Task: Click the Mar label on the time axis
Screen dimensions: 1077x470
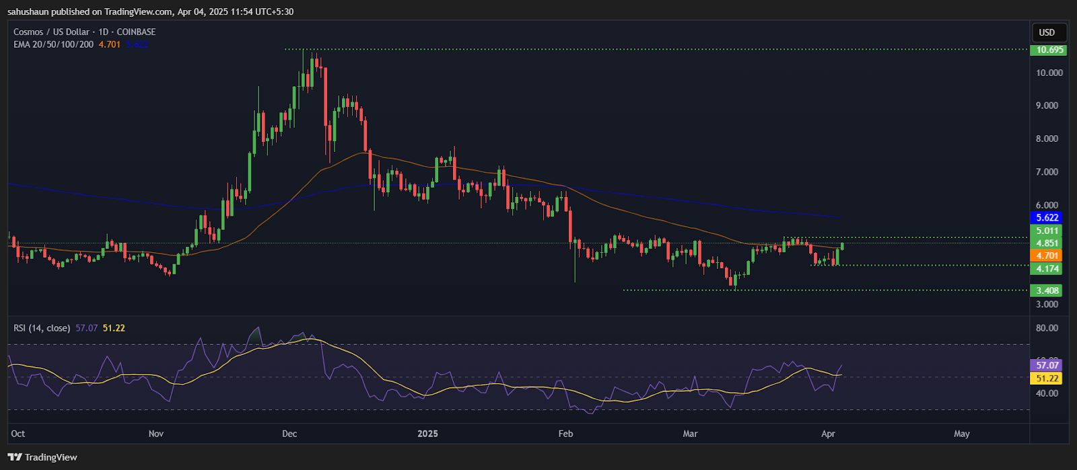Action: (x=690, y=434)
